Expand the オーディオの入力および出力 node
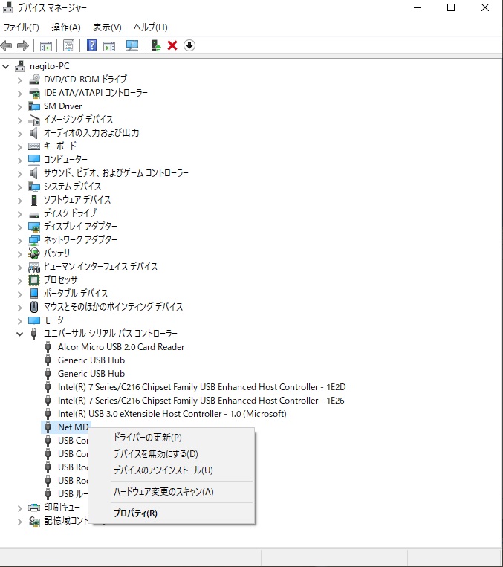The height and width of the screenshot is (567, 503). (x=20, y=134)
